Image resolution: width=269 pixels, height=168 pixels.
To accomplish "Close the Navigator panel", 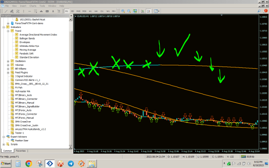I will coord(71,15).
